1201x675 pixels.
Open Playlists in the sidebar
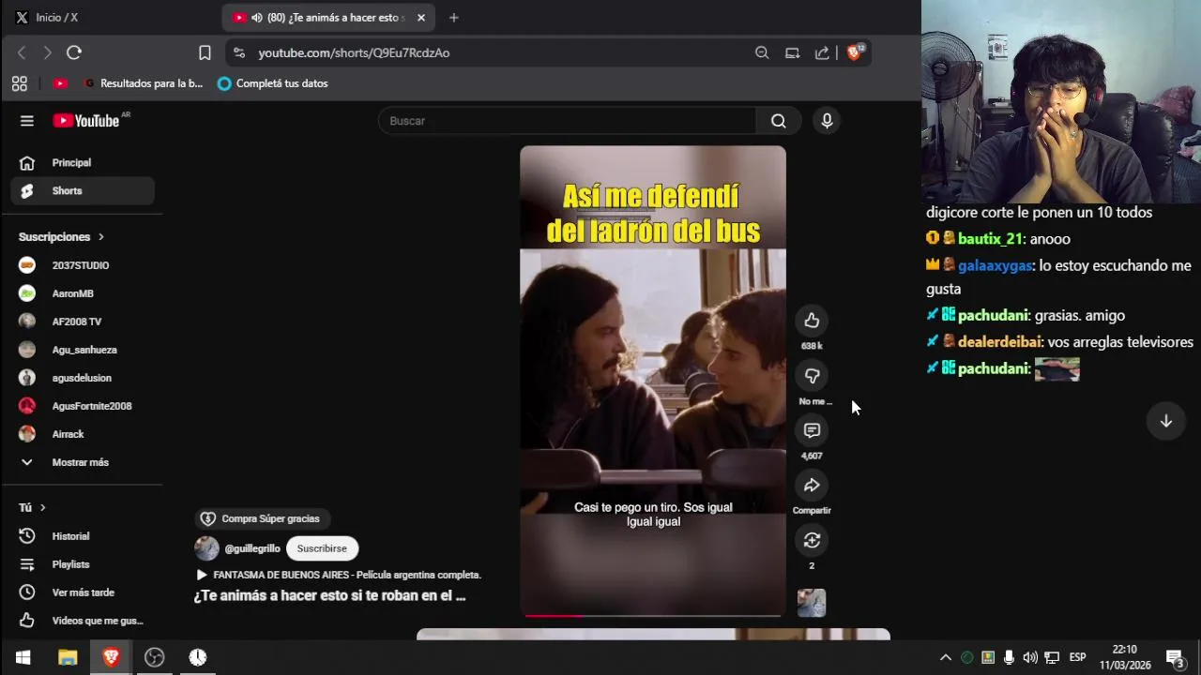[x=83, y=564]
